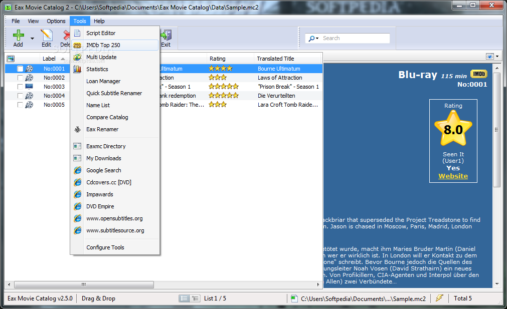
Task: Open the File menu
Action: pos(16,21)
